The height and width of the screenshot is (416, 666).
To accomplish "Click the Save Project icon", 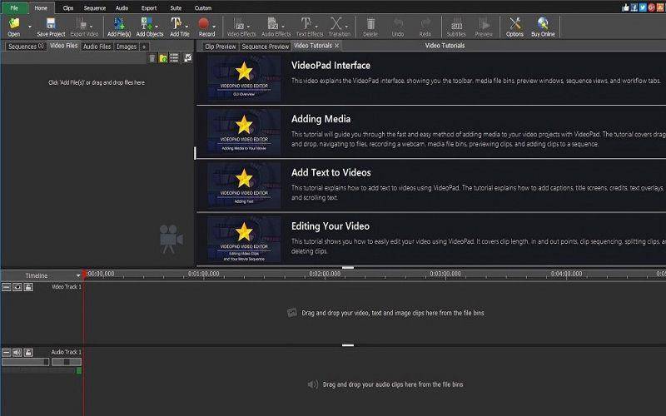I will pos(51,23).
